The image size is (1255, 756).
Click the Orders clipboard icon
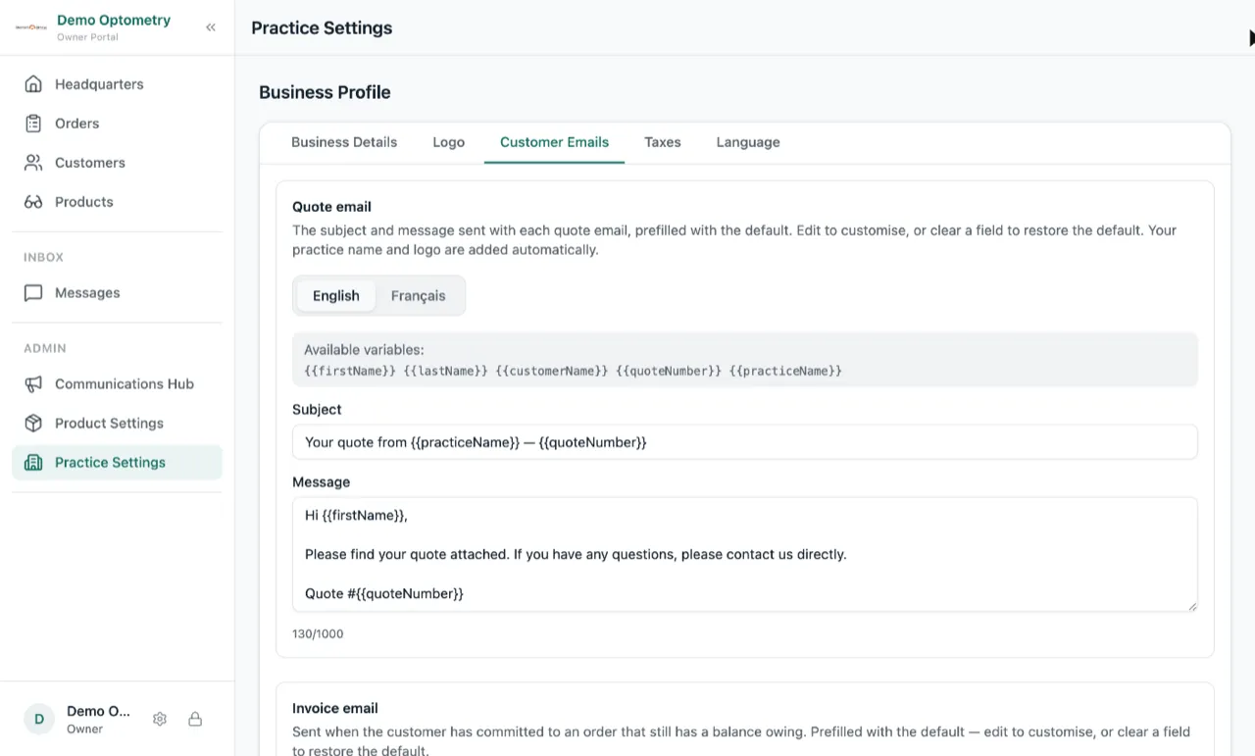(33, 124)
